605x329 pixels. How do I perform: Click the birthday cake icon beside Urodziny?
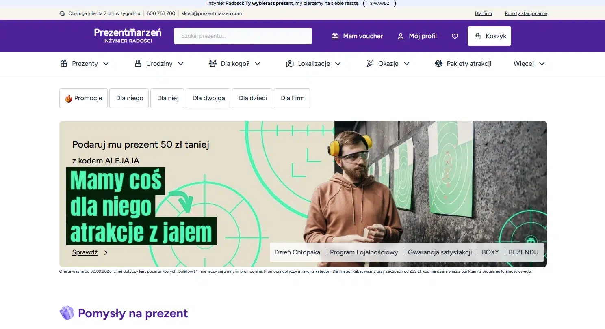(x=138, y=64)
